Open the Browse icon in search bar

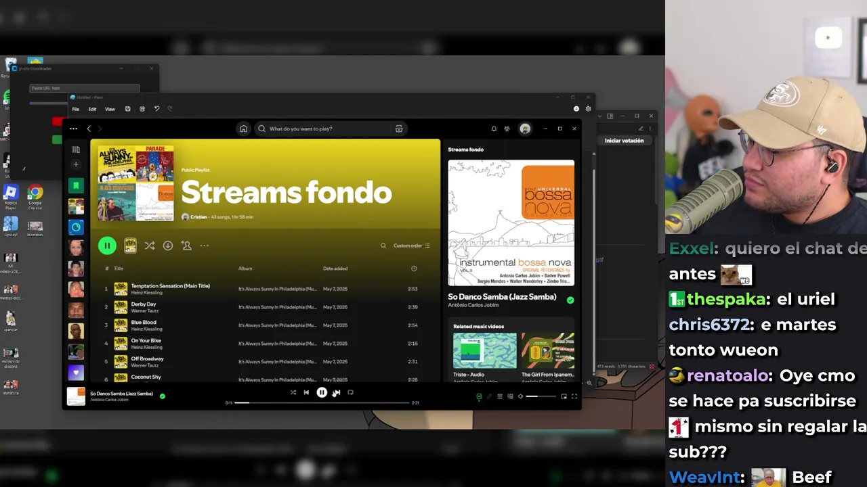point(399,129)
